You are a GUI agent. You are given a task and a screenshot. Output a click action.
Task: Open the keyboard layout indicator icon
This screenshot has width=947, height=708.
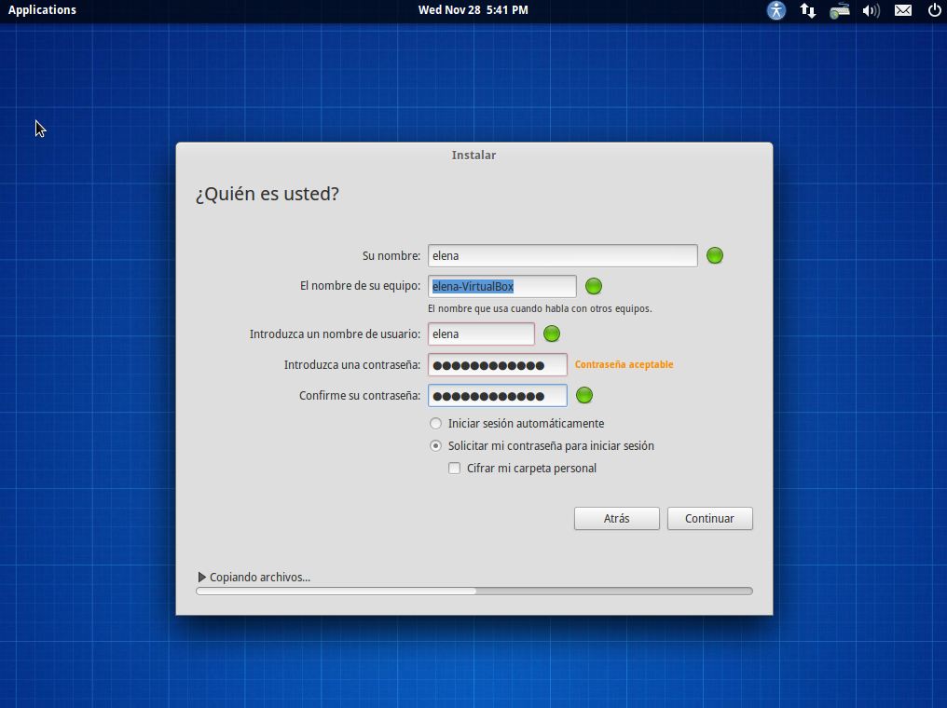839,10
